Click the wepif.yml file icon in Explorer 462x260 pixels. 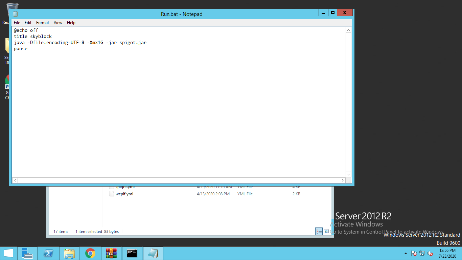click(x=112, y=194)
